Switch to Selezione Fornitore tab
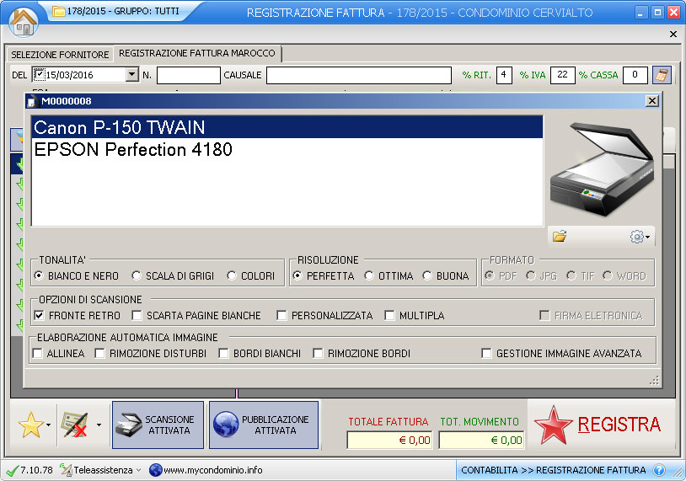 click(60, 55)
